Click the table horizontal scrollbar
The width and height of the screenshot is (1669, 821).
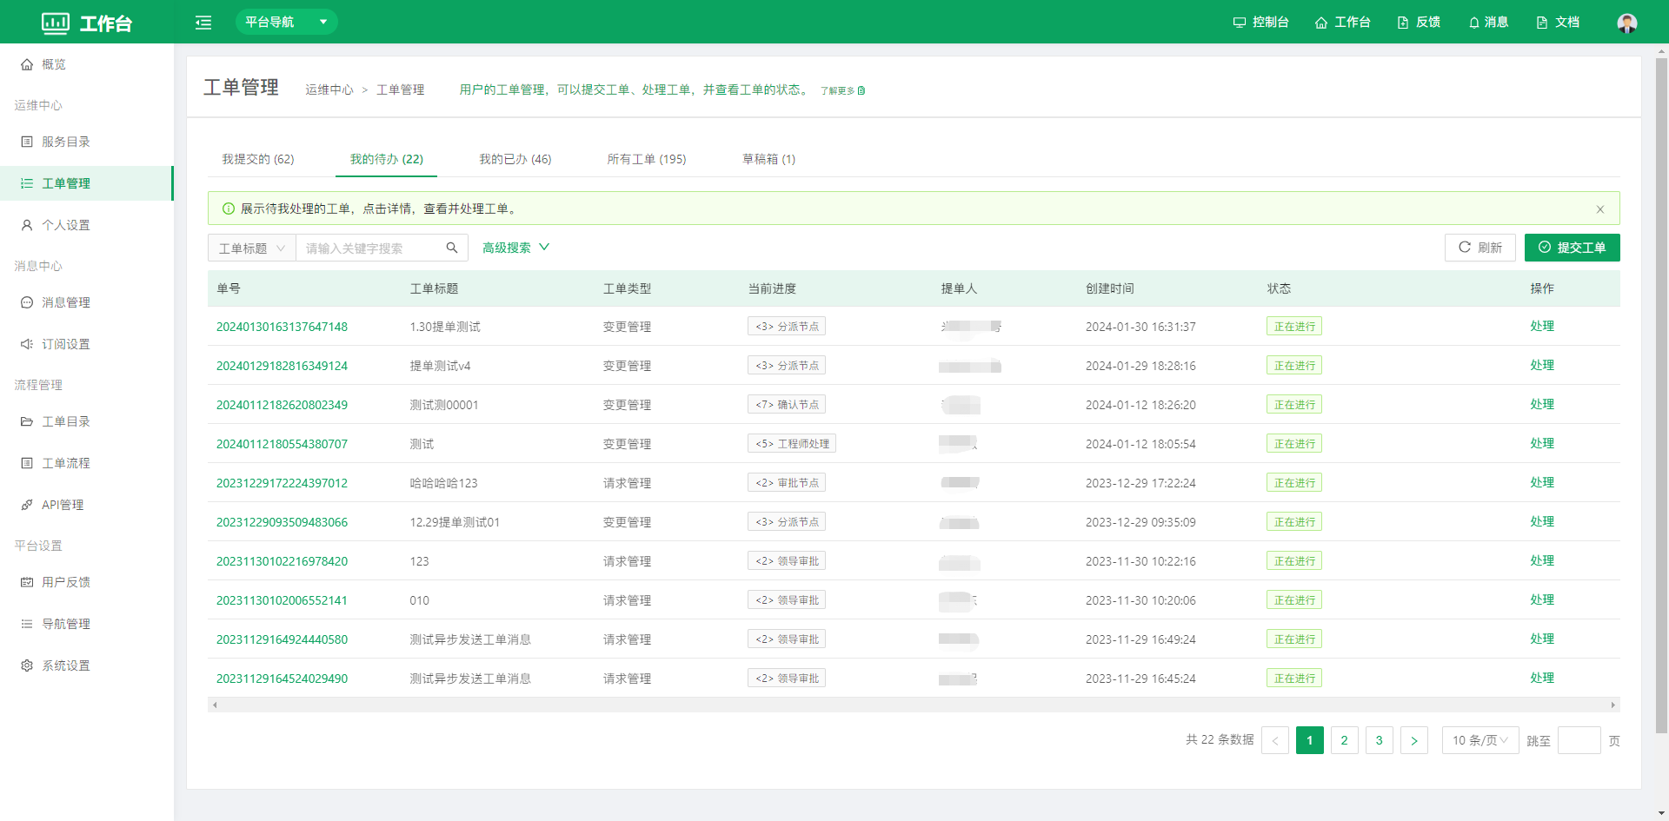[914, 705]
